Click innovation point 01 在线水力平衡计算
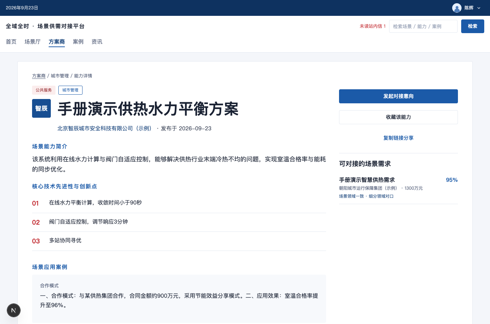This screenshot has width=490, height=324. [x=179, y=203]
